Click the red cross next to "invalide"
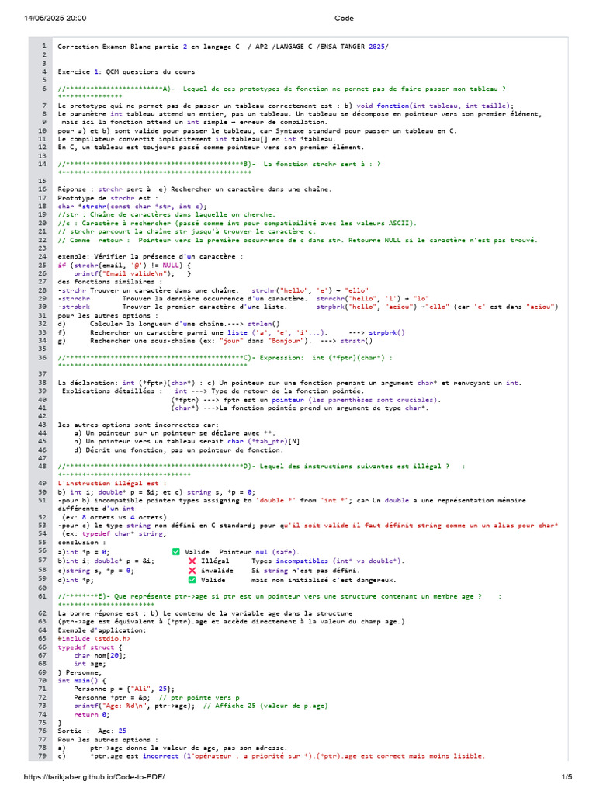 [192, 571]
